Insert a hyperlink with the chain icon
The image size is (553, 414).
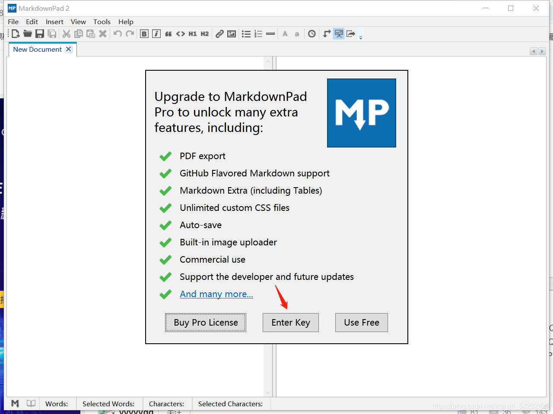tap(219, 34)
